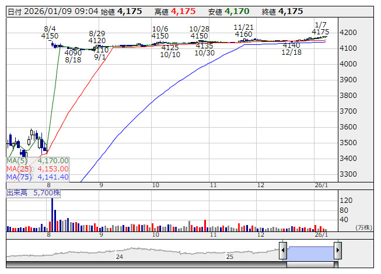Click the 1/7 peak annotation 4175
The width and height of the screenshot is (381, 274).
pos(320,32)
